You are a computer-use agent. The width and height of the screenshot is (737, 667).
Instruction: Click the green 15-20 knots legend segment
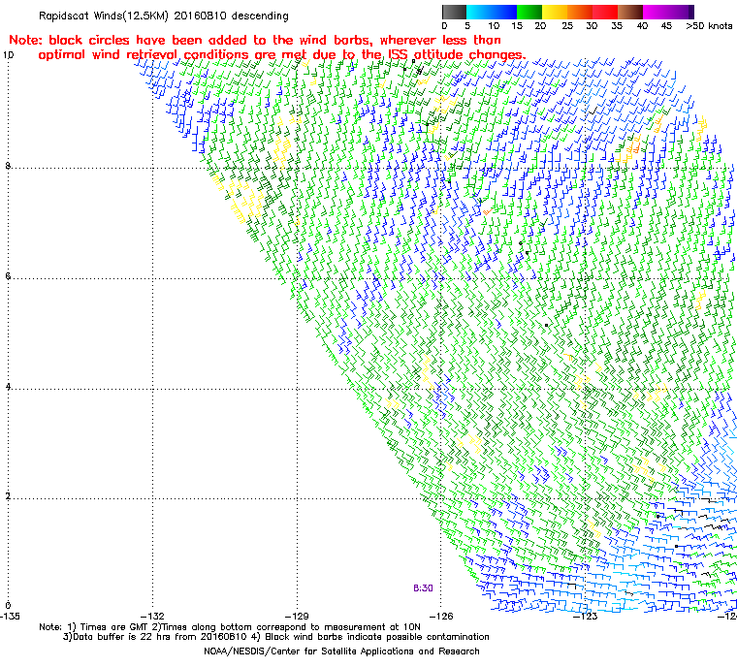[529, 12]
